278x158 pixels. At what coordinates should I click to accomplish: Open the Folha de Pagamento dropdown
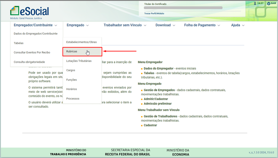(x=202, y=25)
